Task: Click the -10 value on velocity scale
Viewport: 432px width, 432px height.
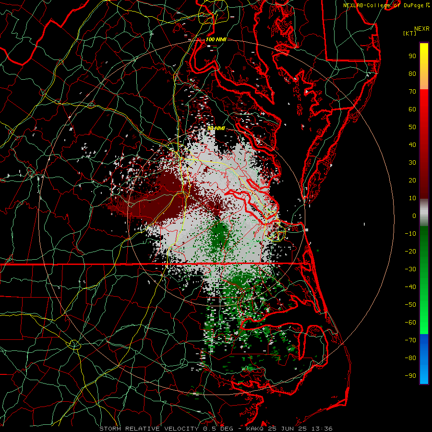Action: [x=410, y=234]
